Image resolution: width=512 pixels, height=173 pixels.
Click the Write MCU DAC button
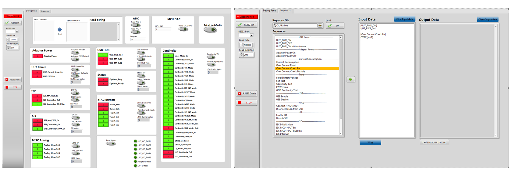pyautogui.click(x=183, y=29)
